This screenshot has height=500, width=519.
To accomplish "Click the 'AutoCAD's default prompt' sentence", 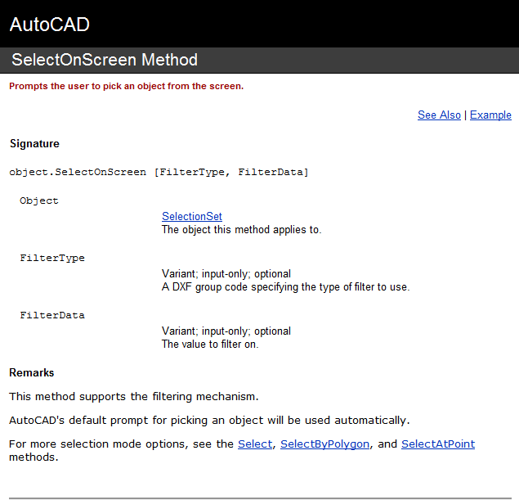I will point(209,421).
